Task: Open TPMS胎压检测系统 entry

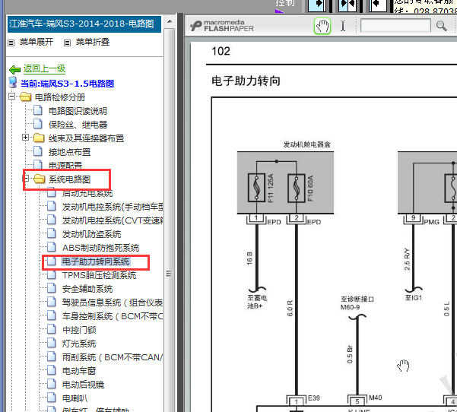Action: (x=99, y=275)
